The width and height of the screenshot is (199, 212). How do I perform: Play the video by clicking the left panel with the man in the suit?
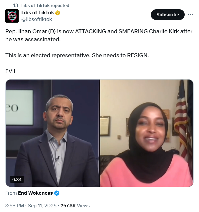[x=53, y=133]
